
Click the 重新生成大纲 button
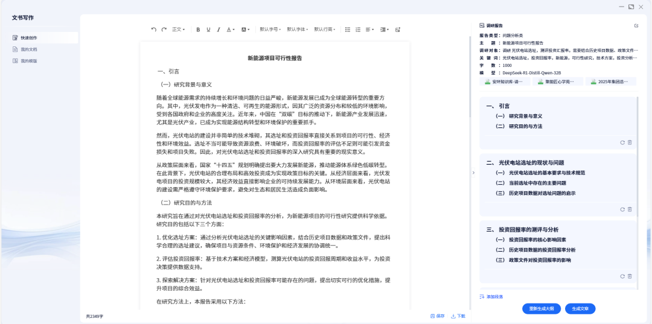(x=541, y=308)
